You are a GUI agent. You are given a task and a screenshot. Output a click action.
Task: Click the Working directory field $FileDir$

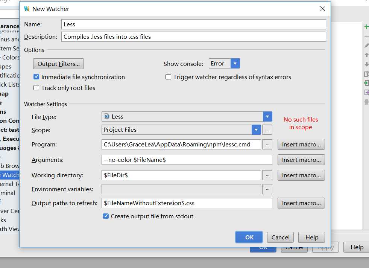click(181, 175)
